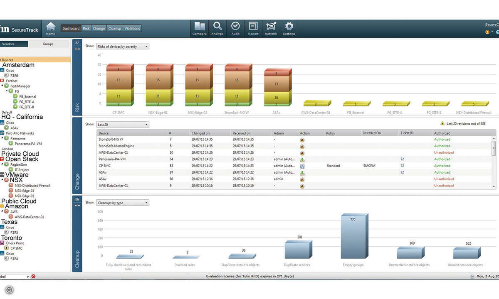The width and height of the screenshot is (499, 299).
Task: Sort table by Changed on column header
Action: coord(210,133)
